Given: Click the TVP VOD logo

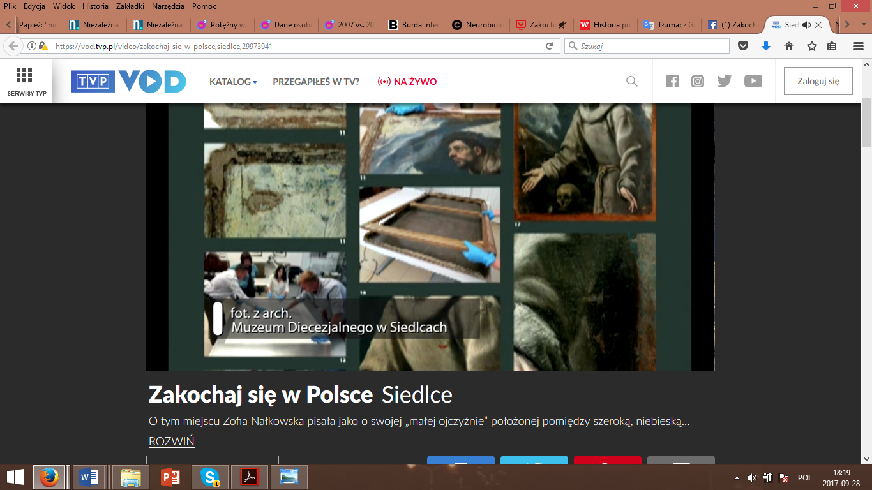Looking at the screenshot, I should pos(128,82).
